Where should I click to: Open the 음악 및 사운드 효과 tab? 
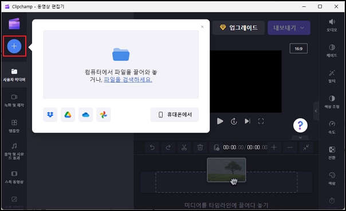tap(14, 152)
